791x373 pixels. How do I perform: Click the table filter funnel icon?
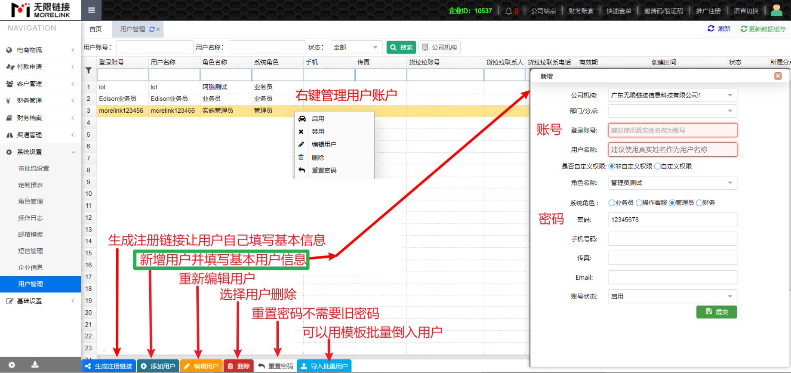pyautogui.click(x=89, y=71)
